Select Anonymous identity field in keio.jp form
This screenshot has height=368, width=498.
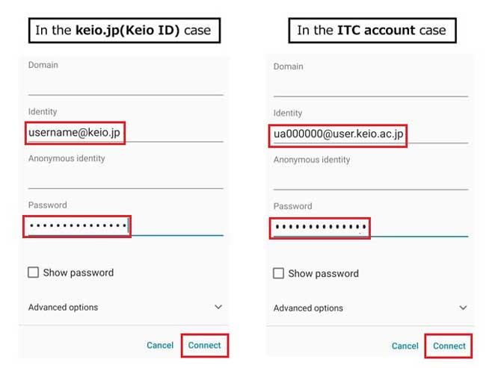click(125, 179)
